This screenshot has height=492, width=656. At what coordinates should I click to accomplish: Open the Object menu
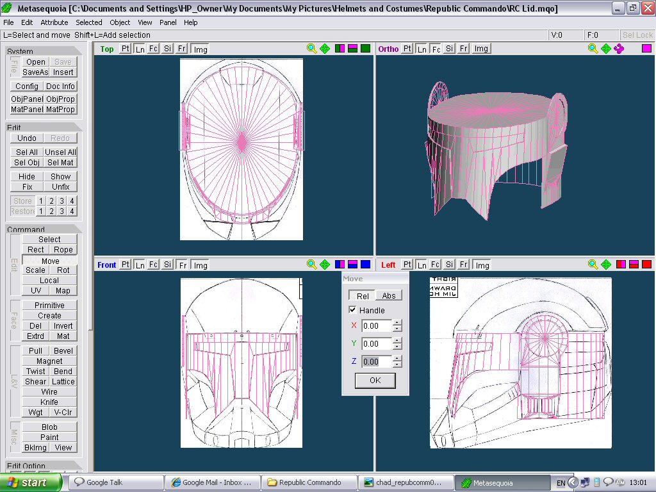pos(120,22)
